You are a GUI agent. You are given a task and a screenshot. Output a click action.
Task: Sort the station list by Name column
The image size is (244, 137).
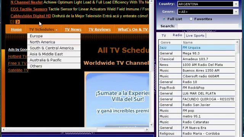pos(209,42)
